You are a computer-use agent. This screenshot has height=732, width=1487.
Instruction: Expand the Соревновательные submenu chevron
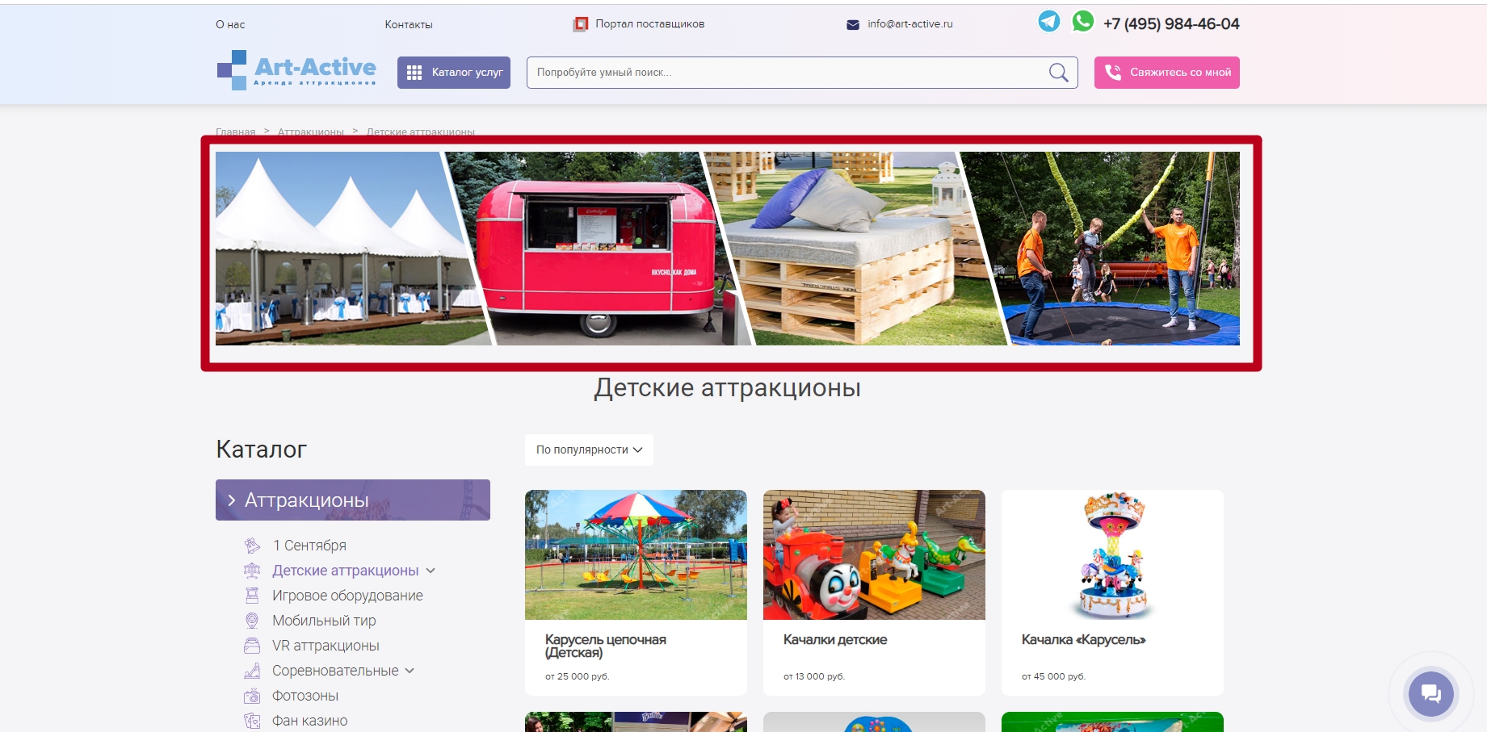(410, 671)
